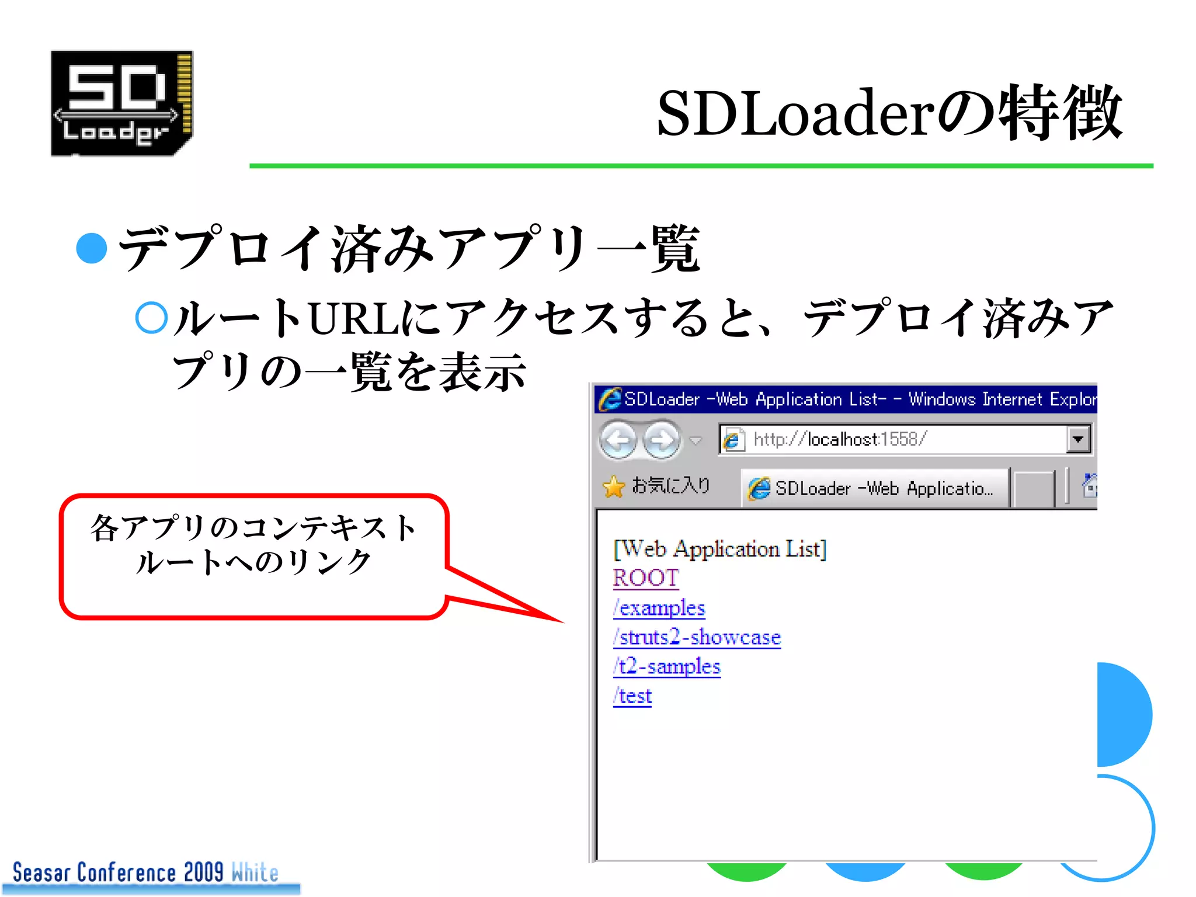This screenshot has height=897, width=1196.
Task: Open the /examples link
Action: coord(659,608)
